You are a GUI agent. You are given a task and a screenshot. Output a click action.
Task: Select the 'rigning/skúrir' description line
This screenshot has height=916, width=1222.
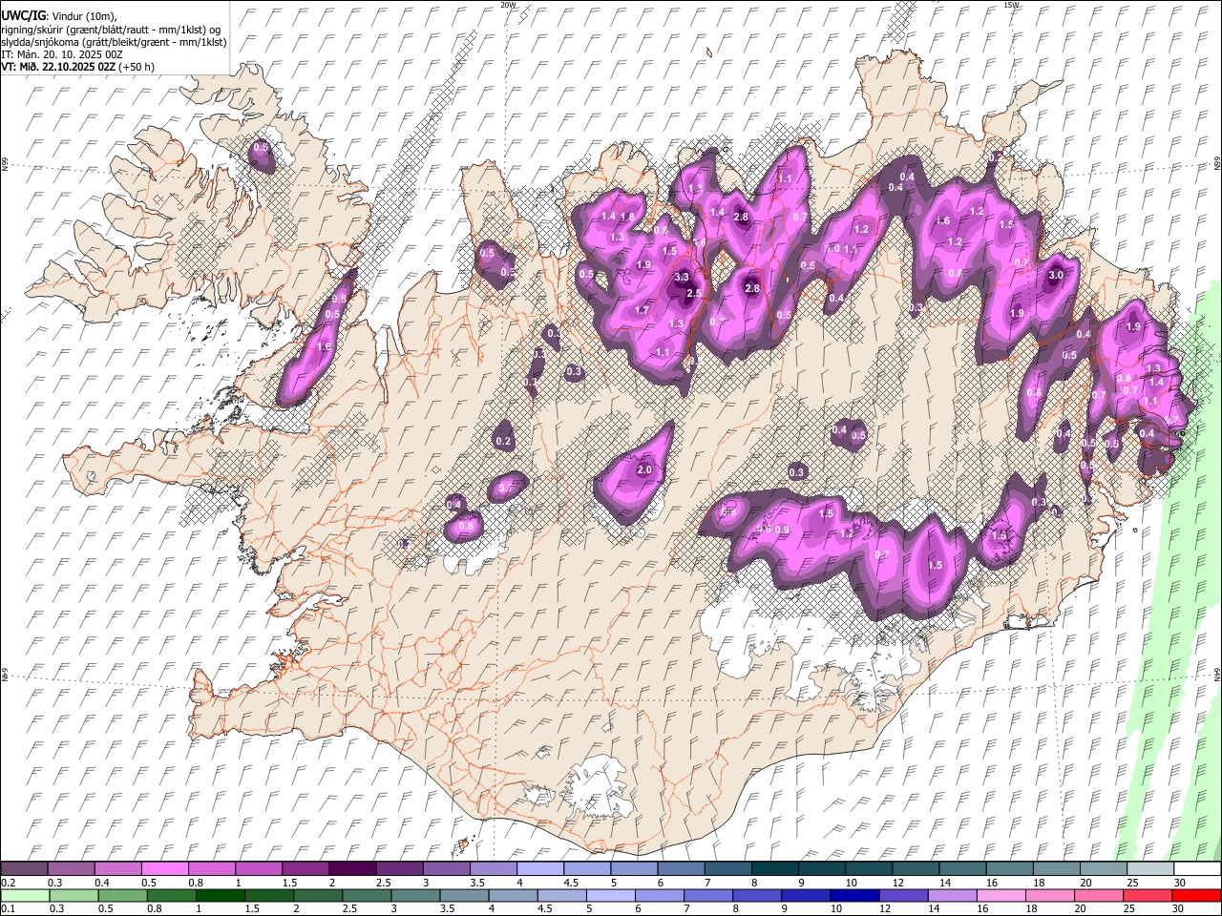[x=113, y=30]
